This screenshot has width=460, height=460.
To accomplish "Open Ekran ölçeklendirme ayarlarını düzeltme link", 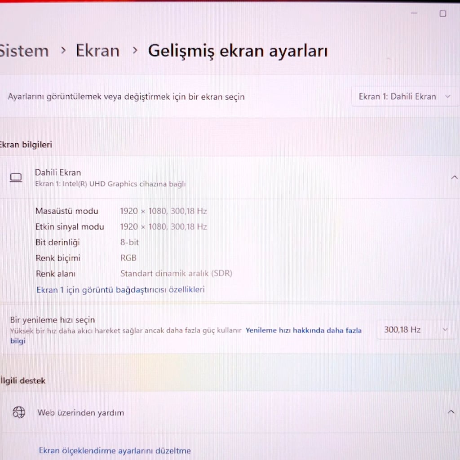I will click(x=115, y=450).
